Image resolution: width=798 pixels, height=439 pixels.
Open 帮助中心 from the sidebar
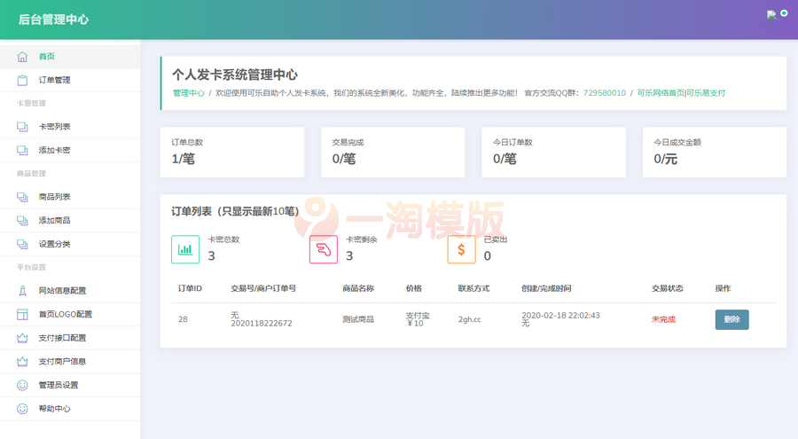pos(54,409)
